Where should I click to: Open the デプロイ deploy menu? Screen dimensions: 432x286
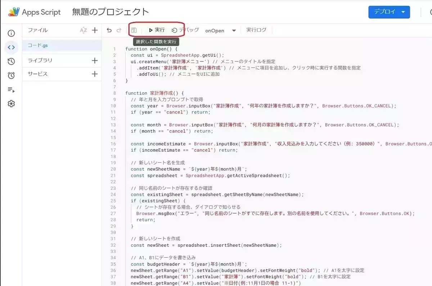tap(390, 12)
